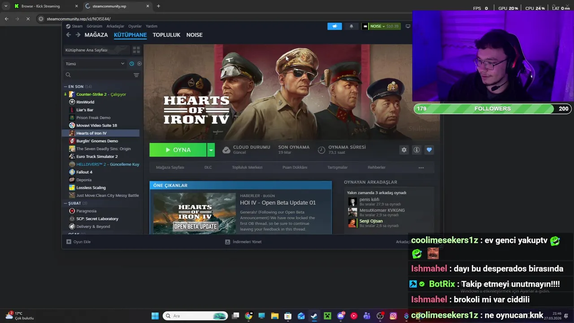Click the Steam forward navigation arrow
574x323 pixels.
click(x=78, y=35)
